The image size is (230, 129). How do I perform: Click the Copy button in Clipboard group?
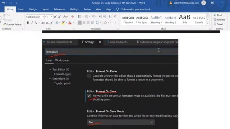[x=8, y=20]
